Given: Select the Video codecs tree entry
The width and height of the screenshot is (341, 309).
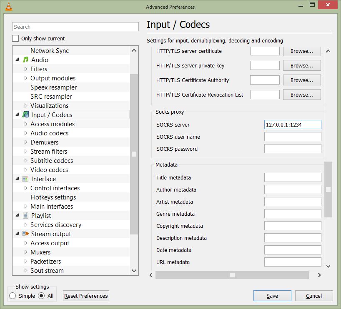Looking at the screenshot, I should (x=49, y=170).
